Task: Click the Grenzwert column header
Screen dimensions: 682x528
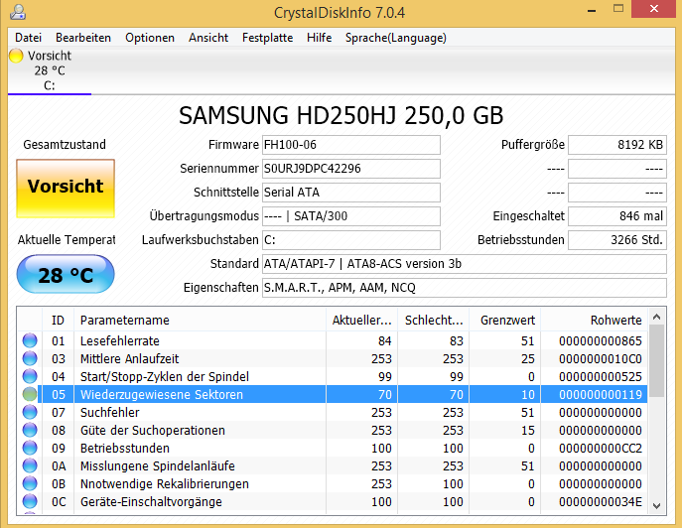Action: point(505,321)
